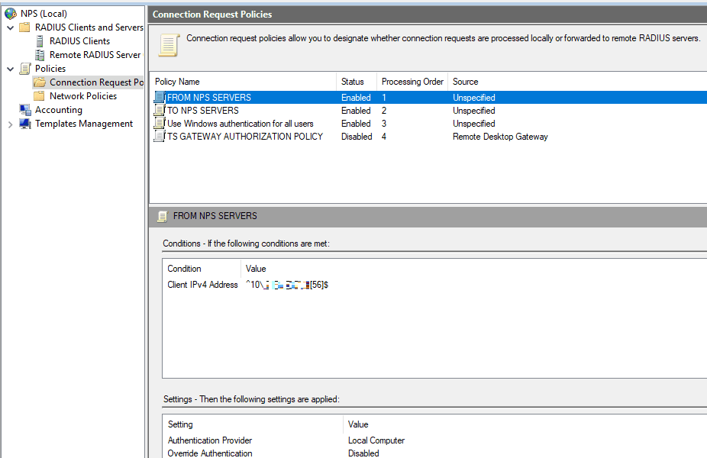Select Connection Request Policies in the tree
707x458 pixels.
point(95,82)
